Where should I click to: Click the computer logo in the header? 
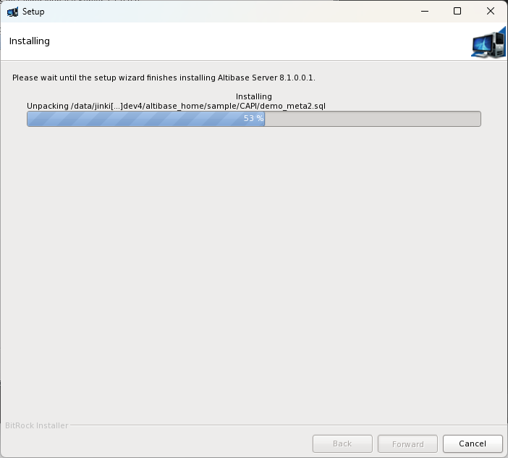[488, 43]
